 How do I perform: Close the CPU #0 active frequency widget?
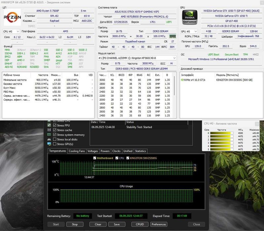tap(257, 124)
